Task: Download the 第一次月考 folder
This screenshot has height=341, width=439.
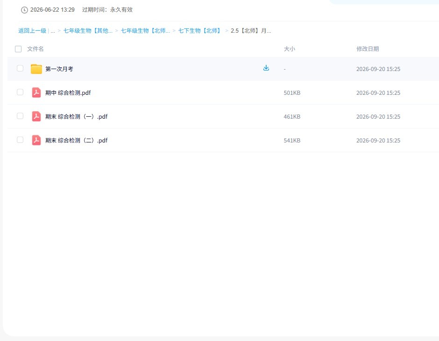Action: [266, 68]
